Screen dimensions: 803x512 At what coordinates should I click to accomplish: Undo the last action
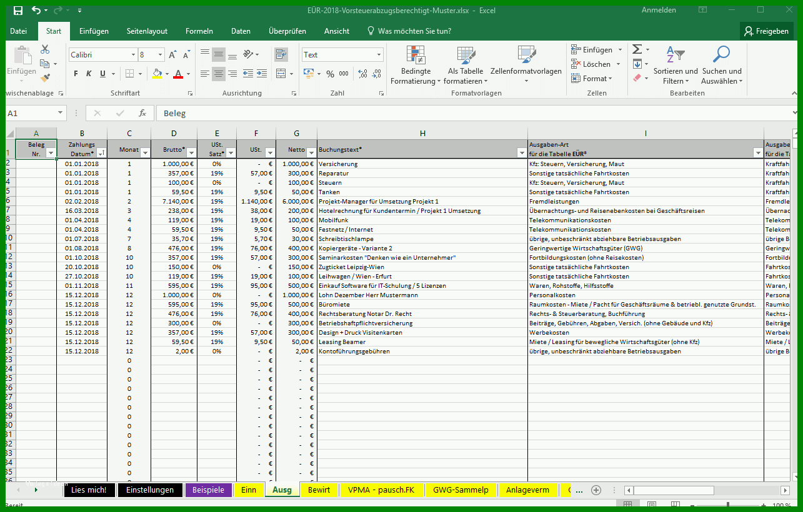[x=36, y=11]
